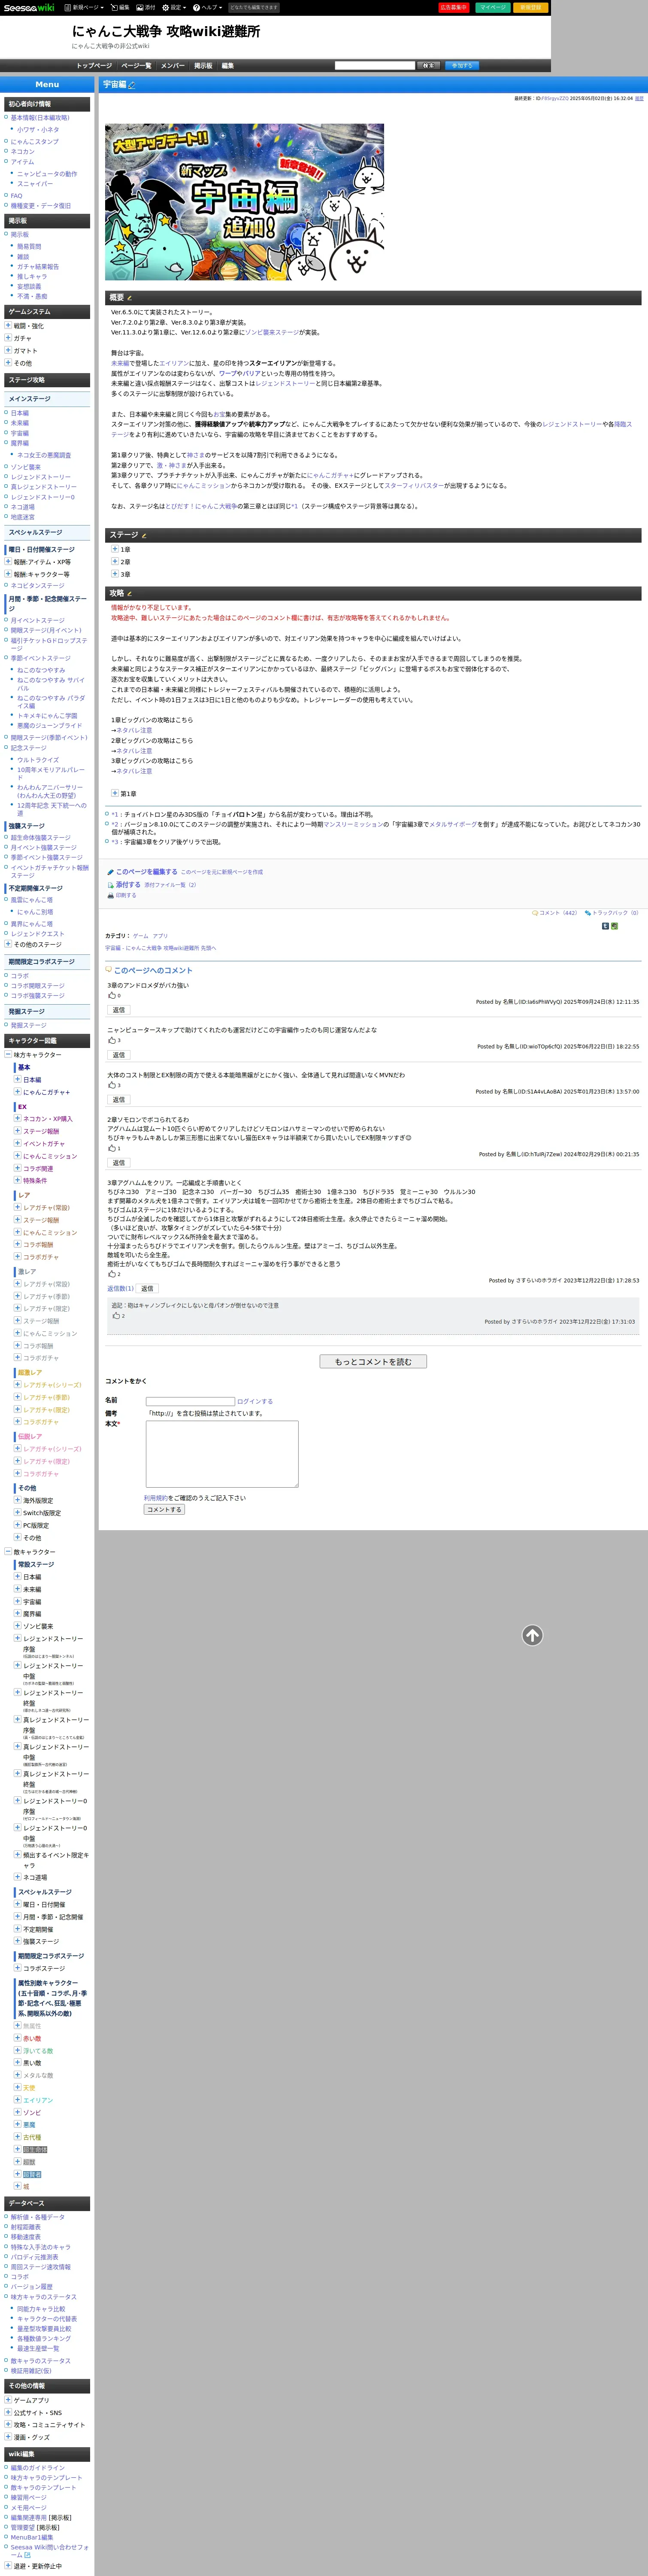Click the green share icon beside Tumblr
This screenshot has width=648, height=2576.
coord(614,926)
